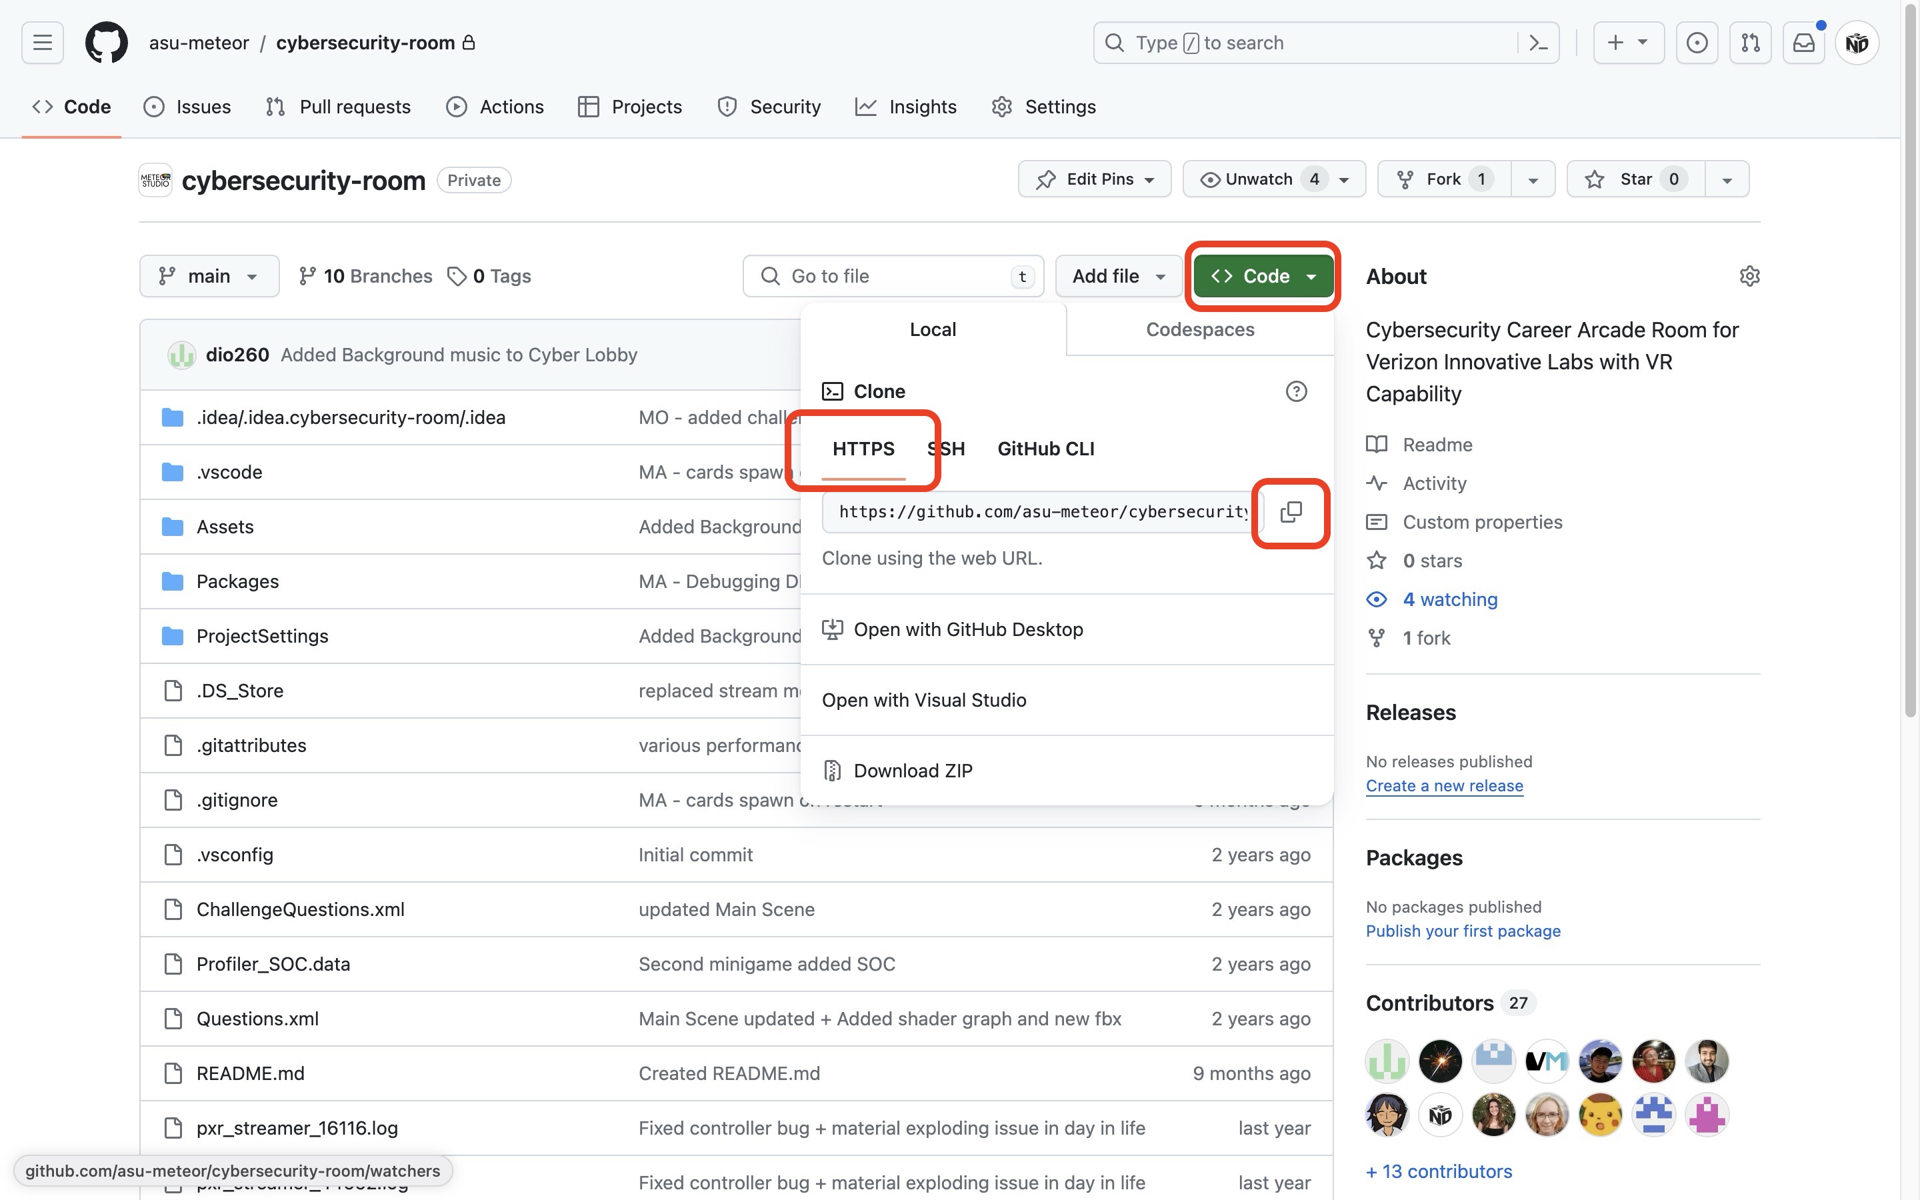Open the issues icon in header

click(x=1696, y=43)
